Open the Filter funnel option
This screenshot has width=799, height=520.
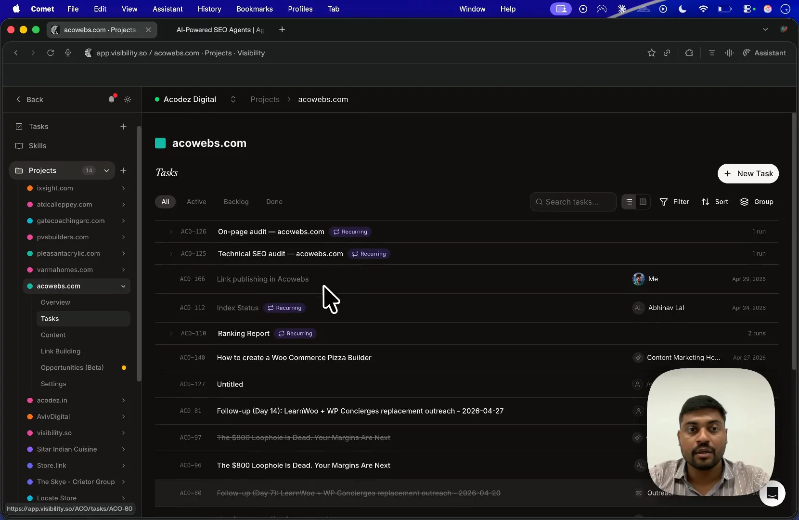click(674, 202)
